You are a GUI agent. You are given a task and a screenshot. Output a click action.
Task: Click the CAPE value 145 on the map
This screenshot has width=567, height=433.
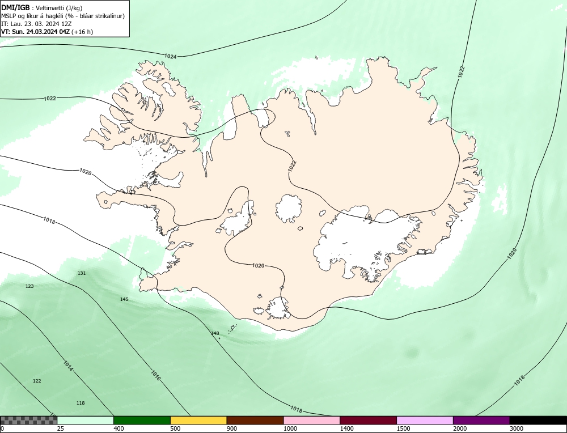tap(124, 299)
